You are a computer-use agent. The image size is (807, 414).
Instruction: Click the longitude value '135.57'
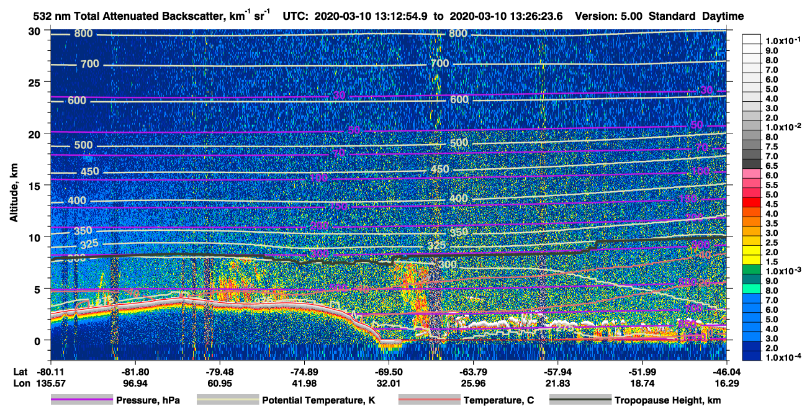click(x=51, y=383)
